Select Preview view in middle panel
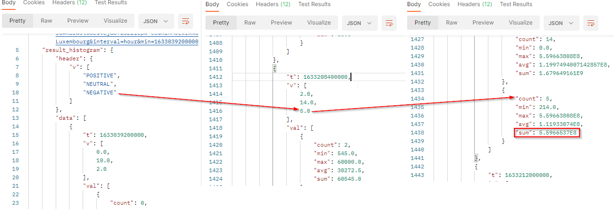The image size is (614, 209). pyautogui.click(x=281, y=23)
